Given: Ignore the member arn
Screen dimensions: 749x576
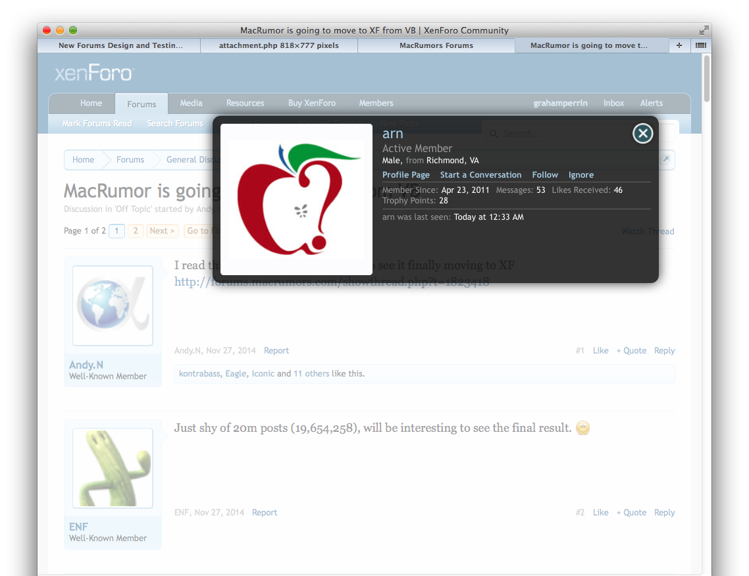Looking at the screenshot, I should [x=581, y=175].
